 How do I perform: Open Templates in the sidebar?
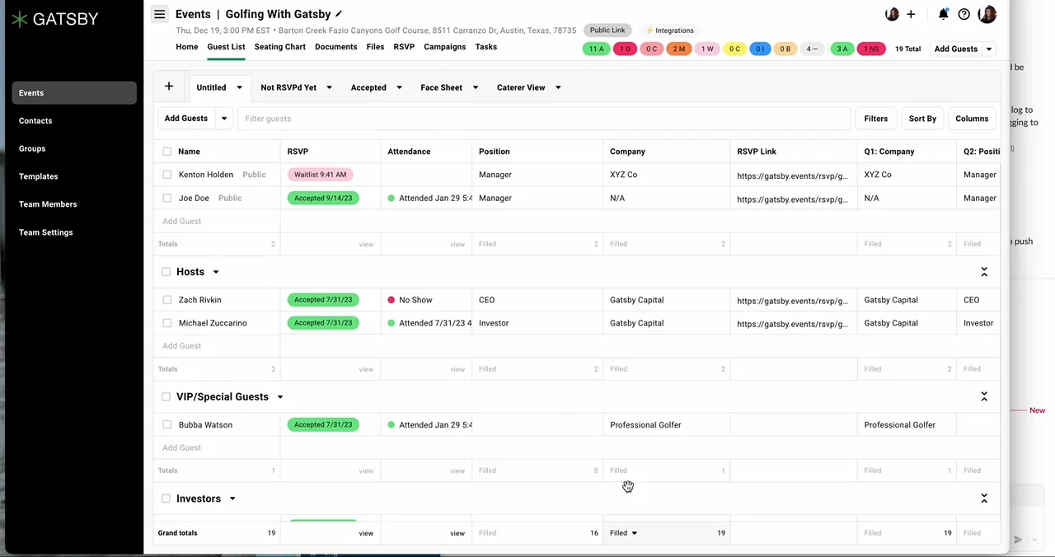[74, 176]
